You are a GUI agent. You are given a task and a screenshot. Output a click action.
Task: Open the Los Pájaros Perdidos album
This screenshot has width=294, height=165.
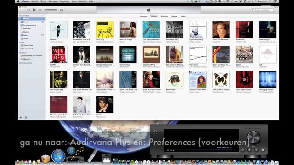tap(151, 29)
